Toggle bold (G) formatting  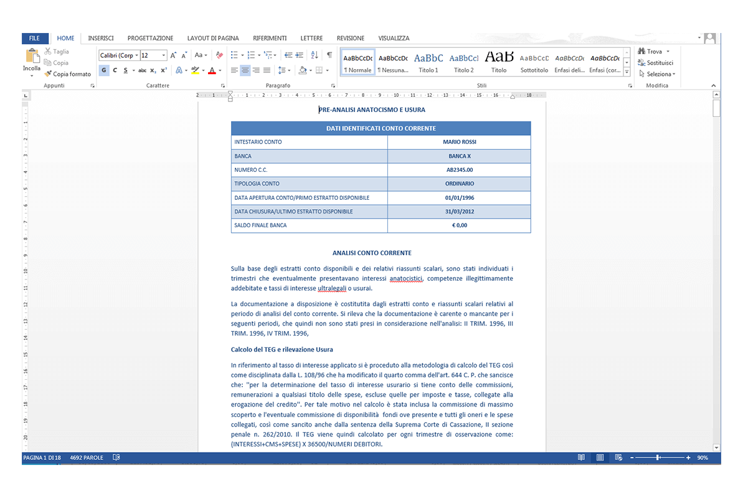pyautogui.click(x=104, y=70)
